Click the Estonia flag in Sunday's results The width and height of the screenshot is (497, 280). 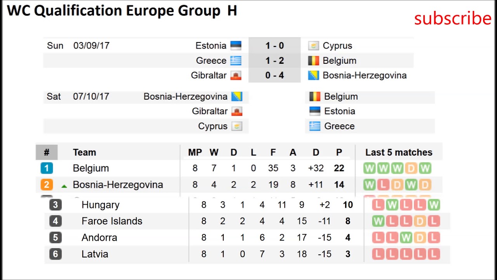coord(236,46)
